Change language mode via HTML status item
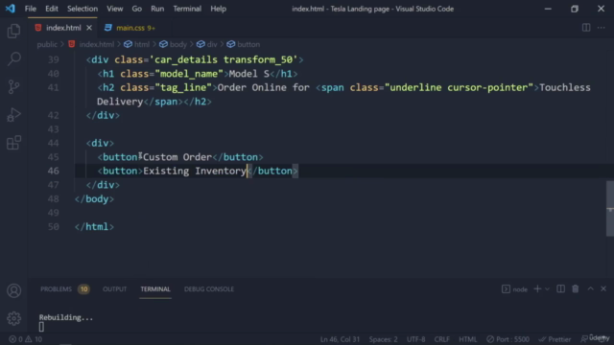 coord(467,339)
